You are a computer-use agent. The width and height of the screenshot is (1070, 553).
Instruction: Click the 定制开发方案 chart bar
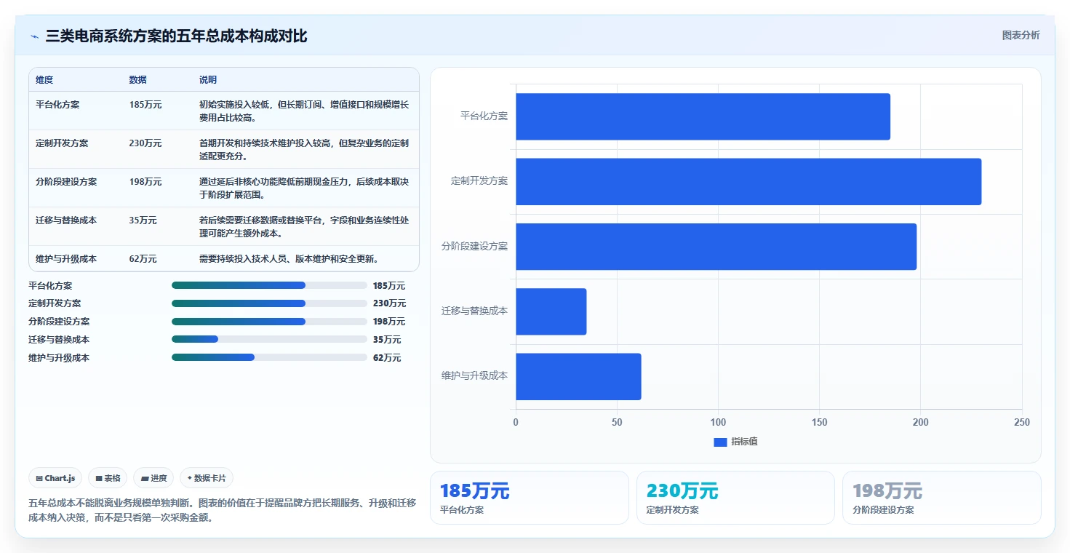tap(748, 181)
